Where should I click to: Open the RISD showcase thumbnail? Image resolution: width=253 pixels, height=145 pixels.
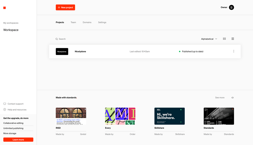pyautogui.click(x=71, y=116)
